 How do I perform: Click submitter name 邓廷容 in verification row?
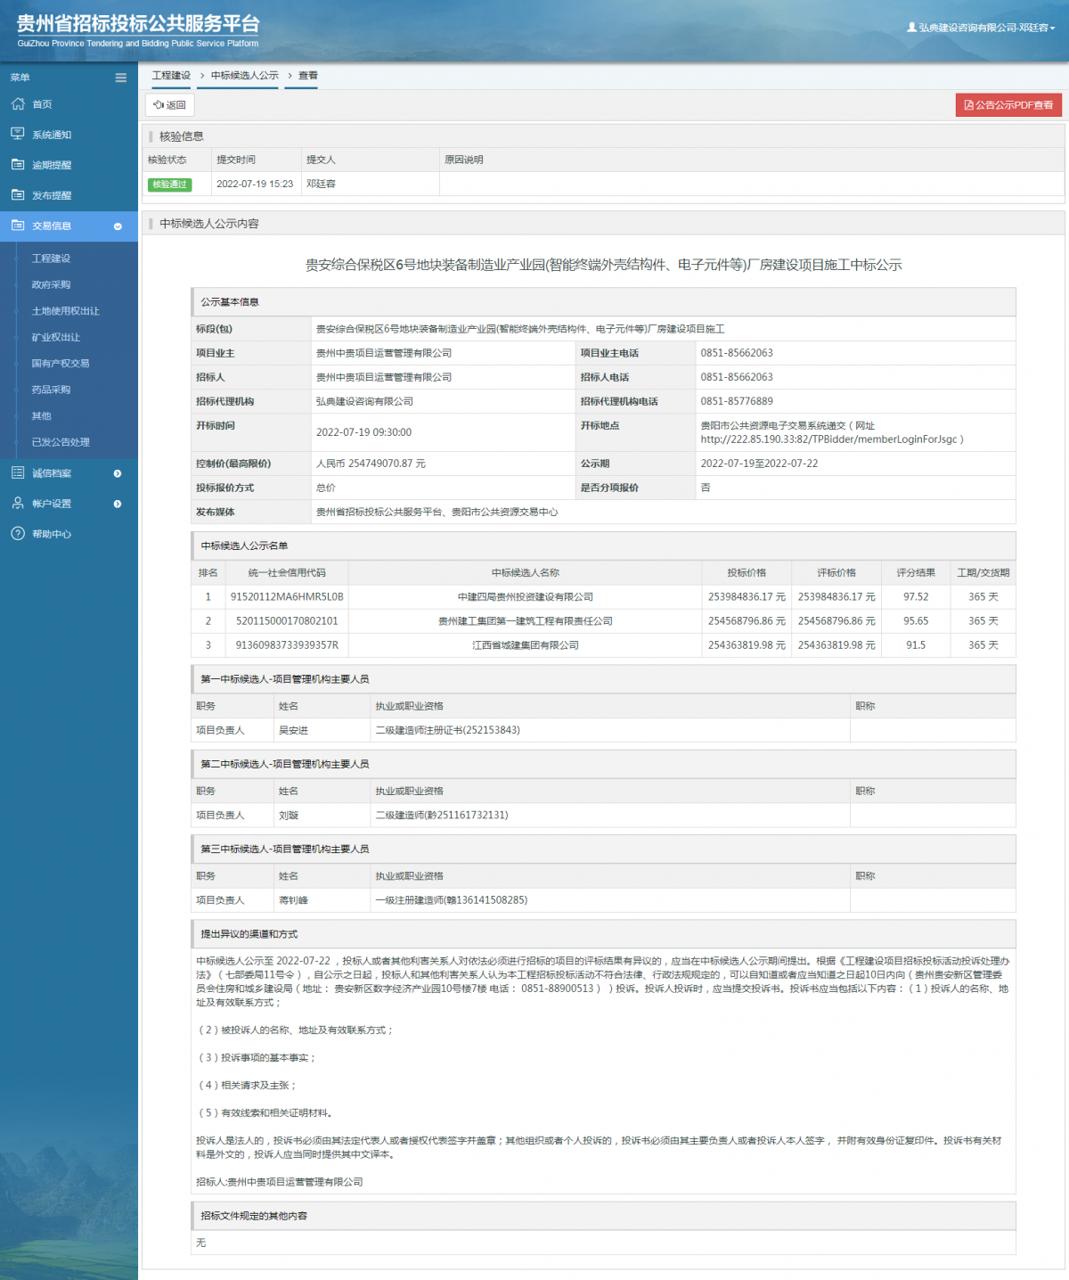[321, 184]
